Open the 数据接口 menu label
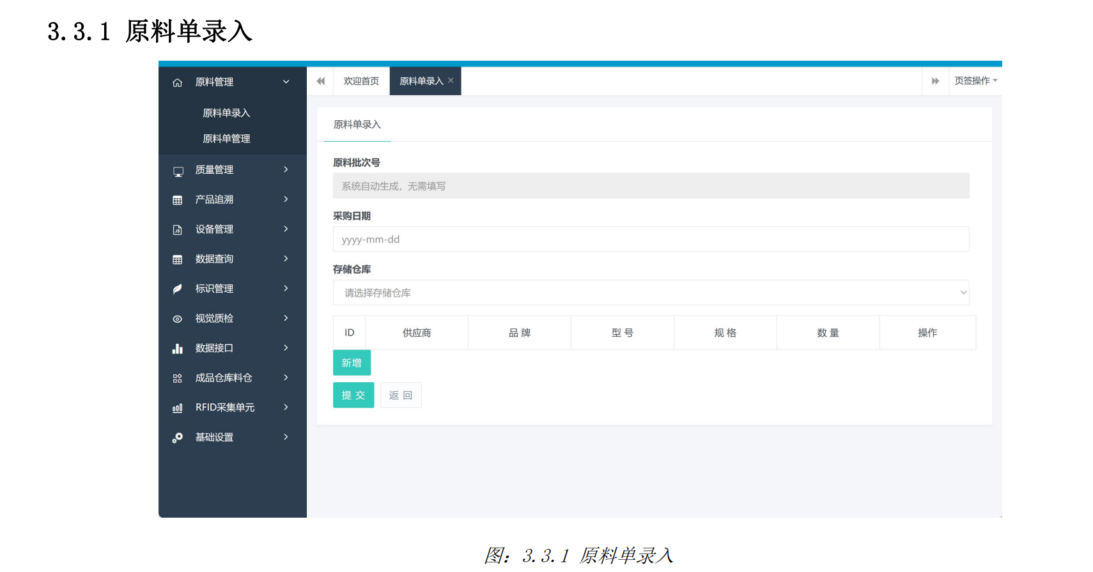The width and height of the screenshot is (1093, 572). pyautogui.click(x=214, y=348)
